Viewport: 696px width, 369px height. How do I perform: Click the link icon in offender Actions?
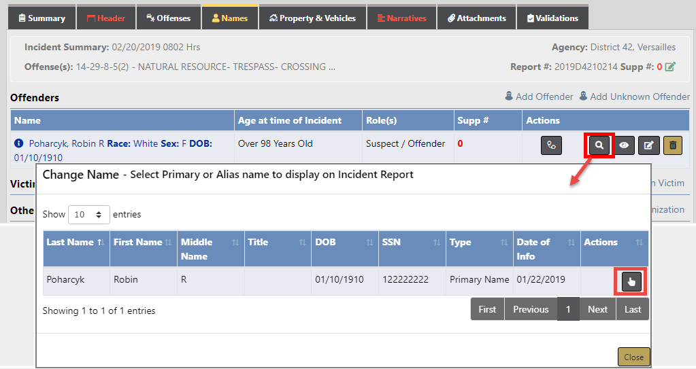[x=551, y=145]
